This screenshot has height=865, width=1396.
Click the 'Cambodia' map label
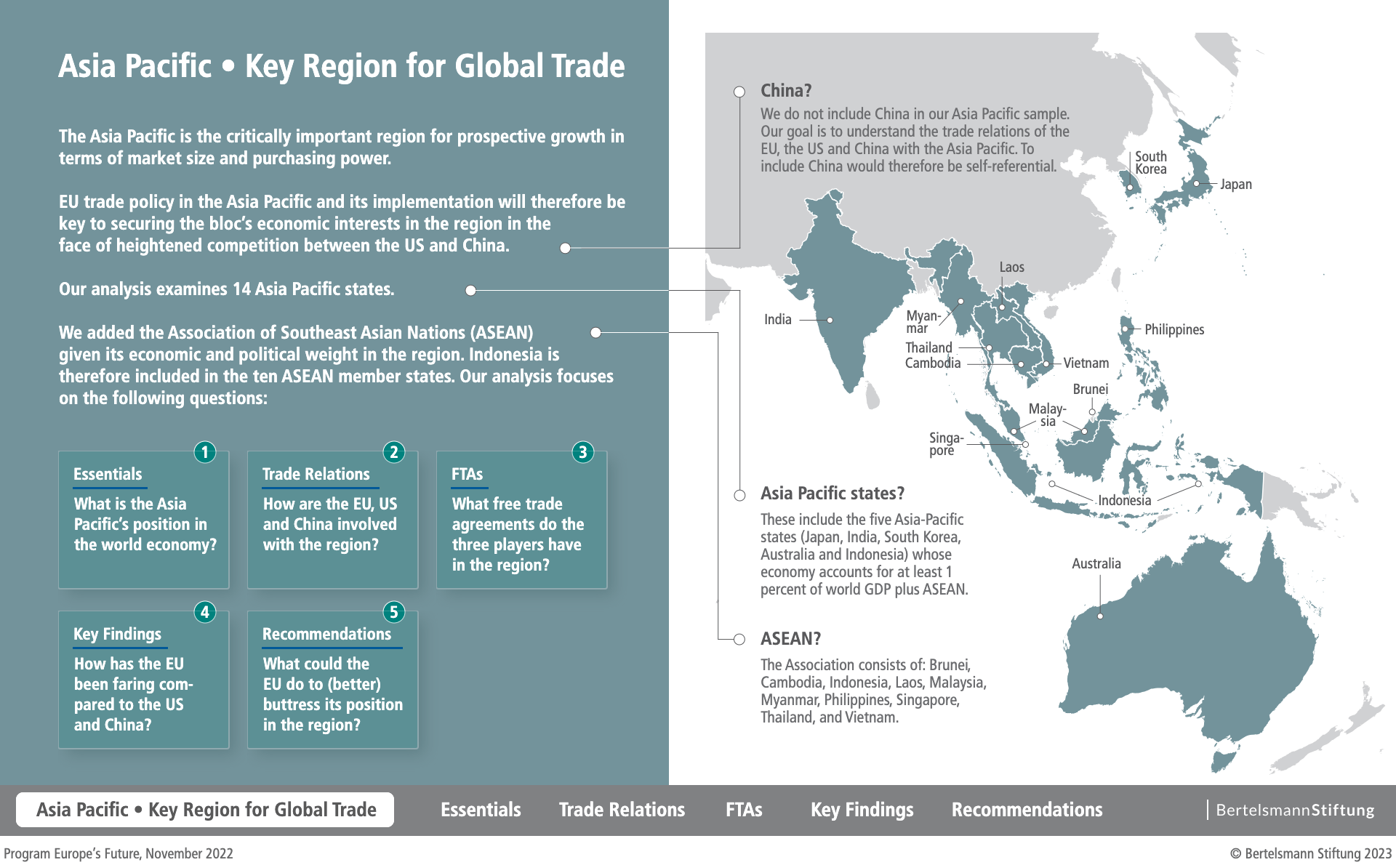(933, 363)
